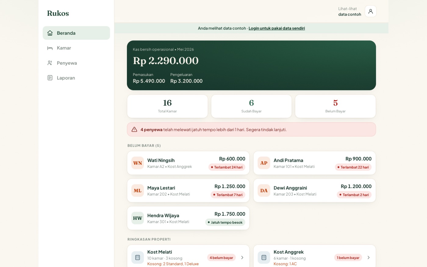Click the Rp 1.750.000 amount for Hendra
The width and height of the screenshot is (427, 267).
230,214
